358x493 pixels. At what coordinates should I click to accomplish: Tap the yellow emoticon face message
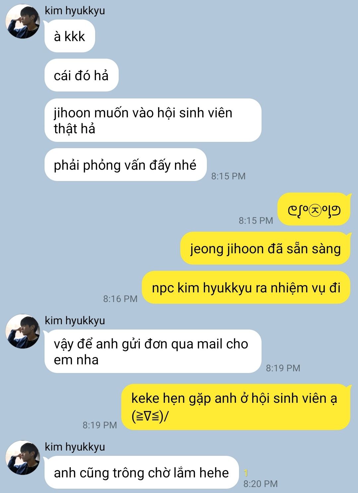(314, 210)
